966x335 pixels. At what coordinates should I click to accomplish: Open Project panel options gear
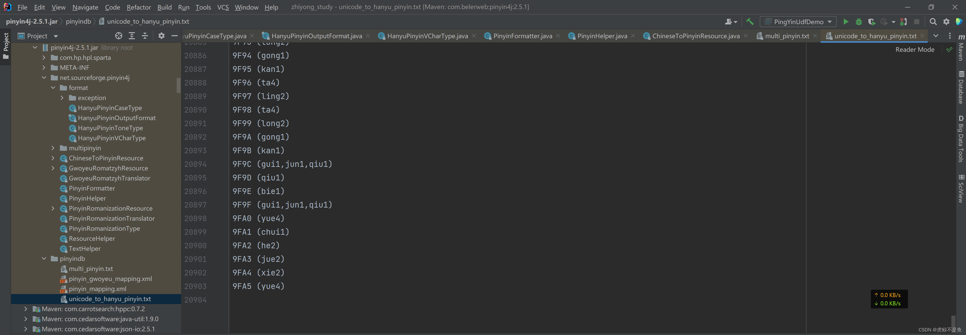(161, 36)
